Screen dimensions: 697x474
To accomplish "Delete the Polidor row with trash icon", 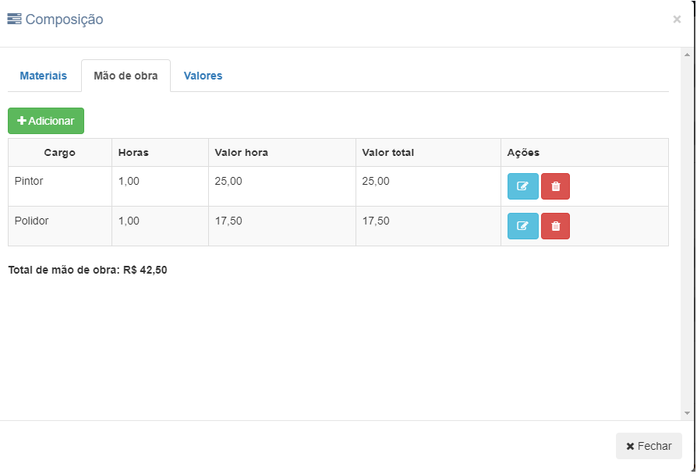I will pyautogui.click(x=555, y=226).
